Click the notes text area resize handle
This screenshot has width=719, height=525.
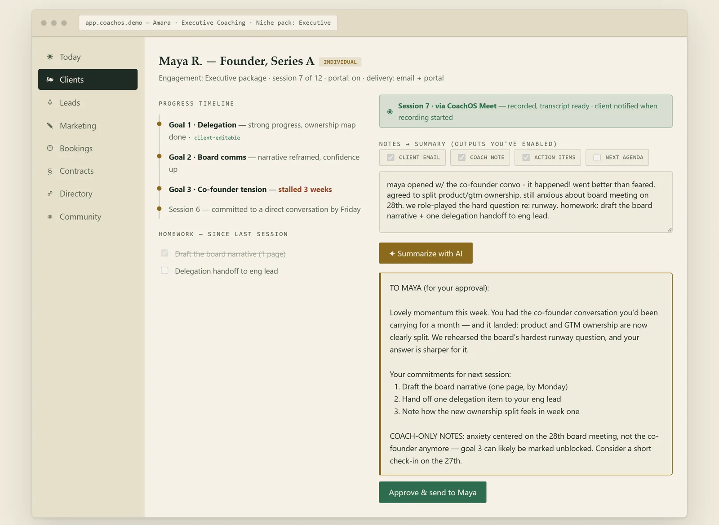pyautogui.click(x=670, y=229)
